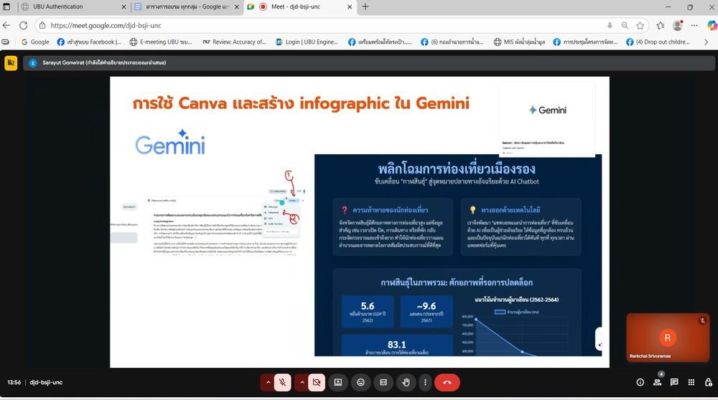Open the meeting details info icon
Viewport: 718px width, 400px height.
tap(640, 382)
